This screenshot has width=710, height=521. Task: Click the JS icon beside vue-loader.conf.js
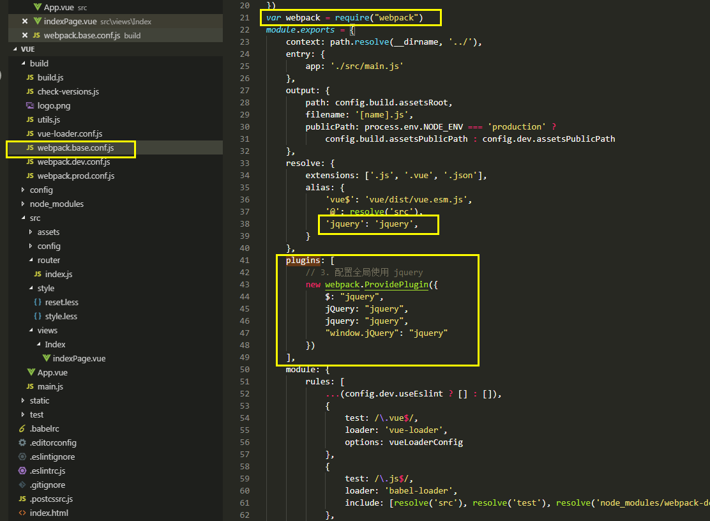pos(30,133)
